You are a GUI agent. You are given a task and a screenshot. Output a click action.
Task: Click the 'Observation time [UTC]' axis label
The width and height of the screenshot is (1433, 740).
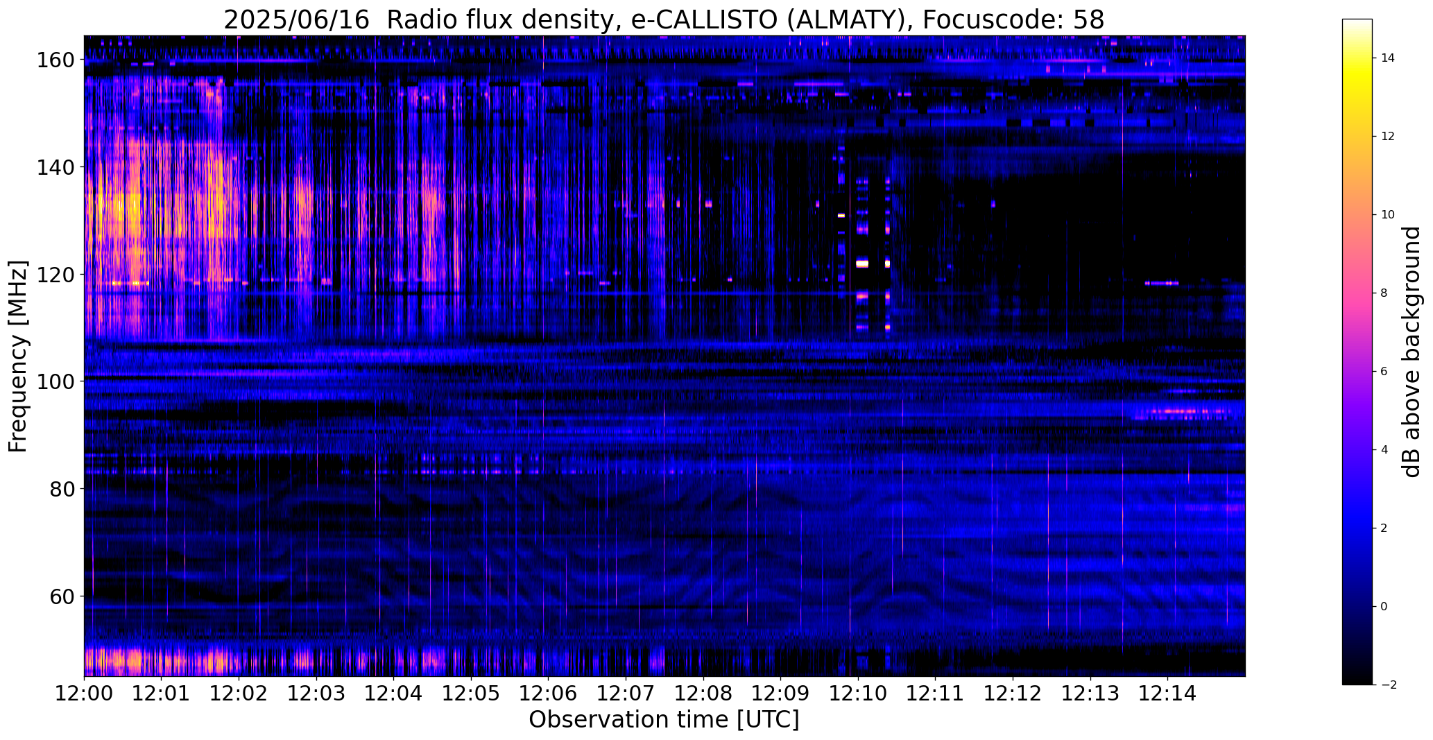pyautogui.click(x=664, y=720)
